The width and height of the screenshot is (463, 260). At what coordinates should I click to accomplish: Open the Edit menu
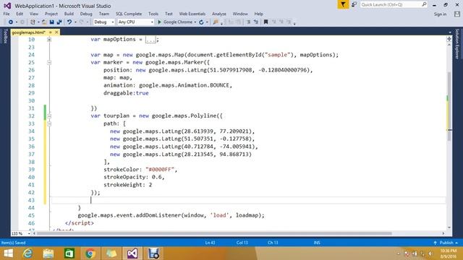pyautogui.click(x=20, y=14)
